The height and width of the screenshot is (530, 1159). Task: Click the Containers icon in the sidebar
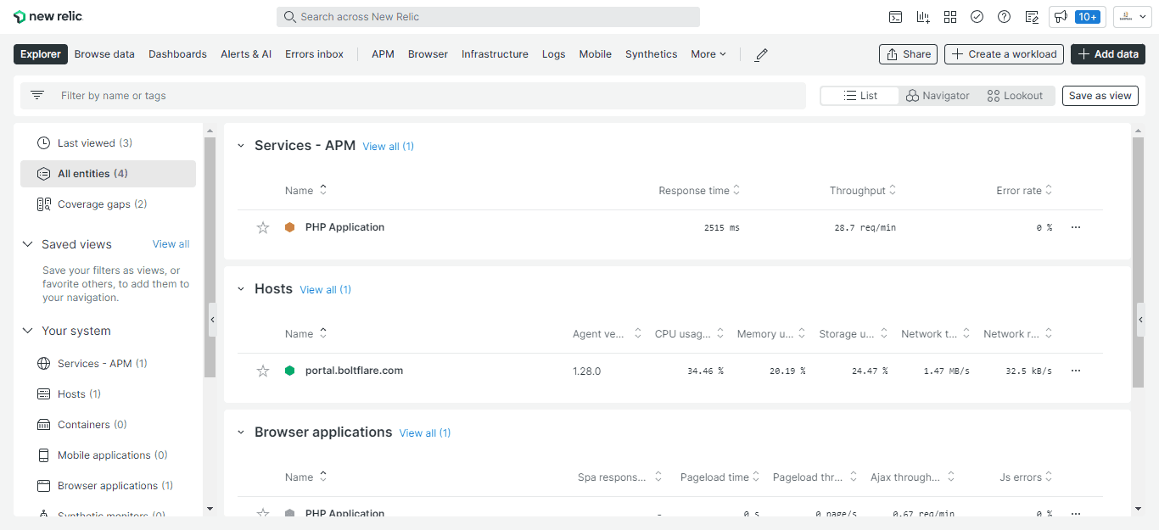pyautogui.click(x=44, y=425)
